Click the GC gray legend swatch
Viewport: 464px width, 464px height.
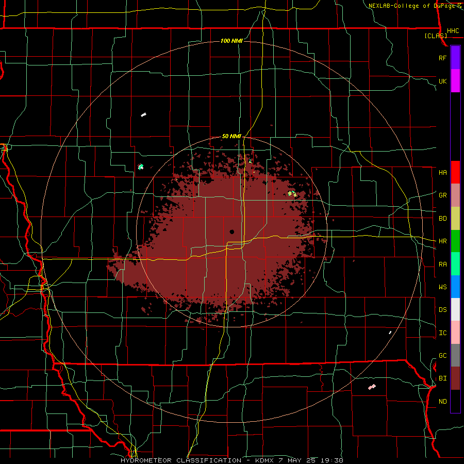pos(455,355)
